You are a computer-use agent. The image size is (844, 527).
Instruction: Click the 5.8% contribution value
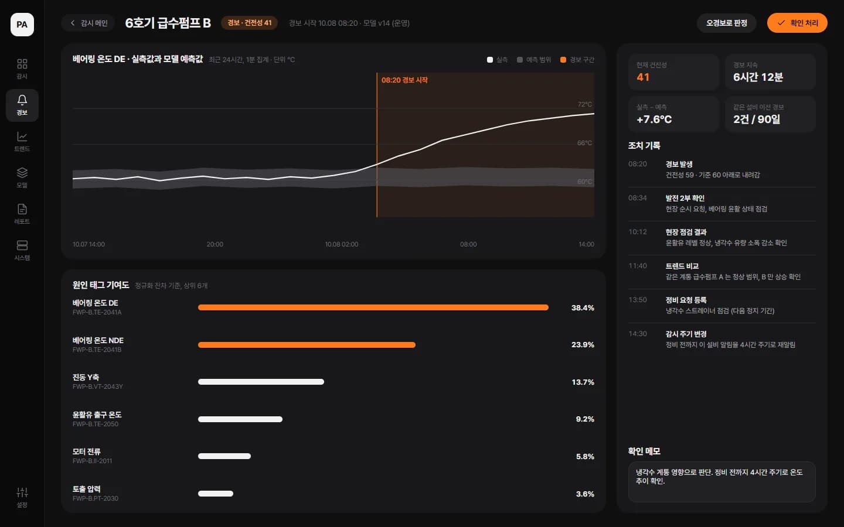pos(585,457)
